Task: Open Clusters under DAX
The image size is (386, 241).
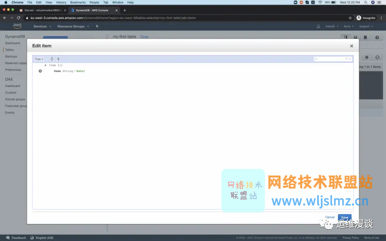Action: pos(11,93)
